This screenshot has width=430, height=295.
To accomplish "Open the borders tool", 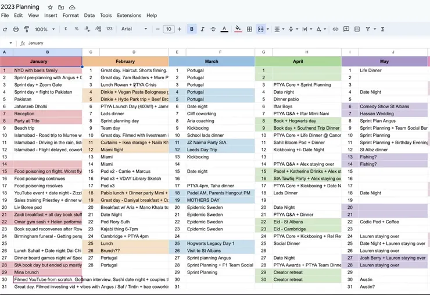I will pyautogui.click(x=249, y=29).
